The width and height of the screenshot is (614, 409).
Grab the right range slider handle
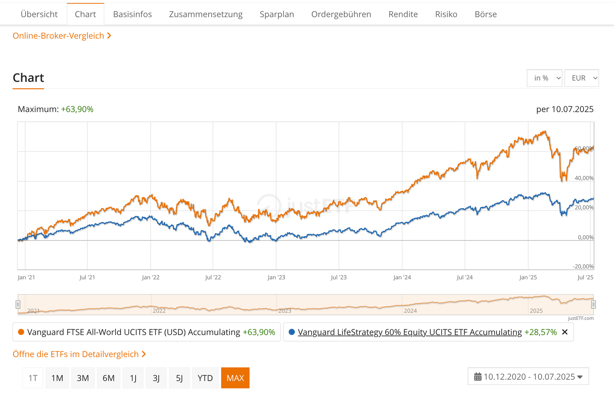[593, 304]
